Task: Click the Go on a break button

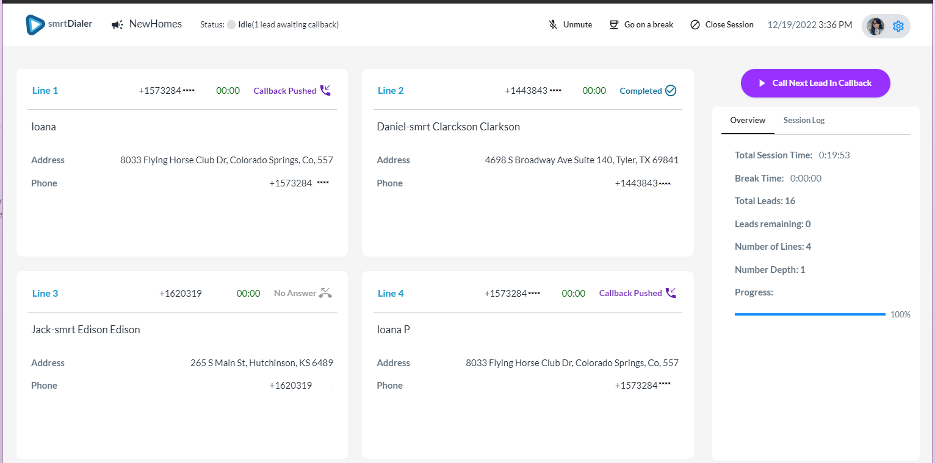Action: [649, 25]
